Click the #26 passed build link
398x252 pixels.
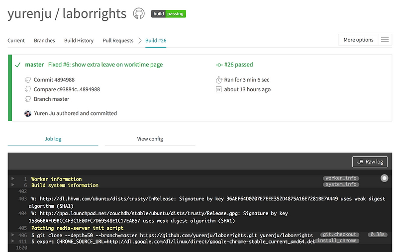(238, 64)
